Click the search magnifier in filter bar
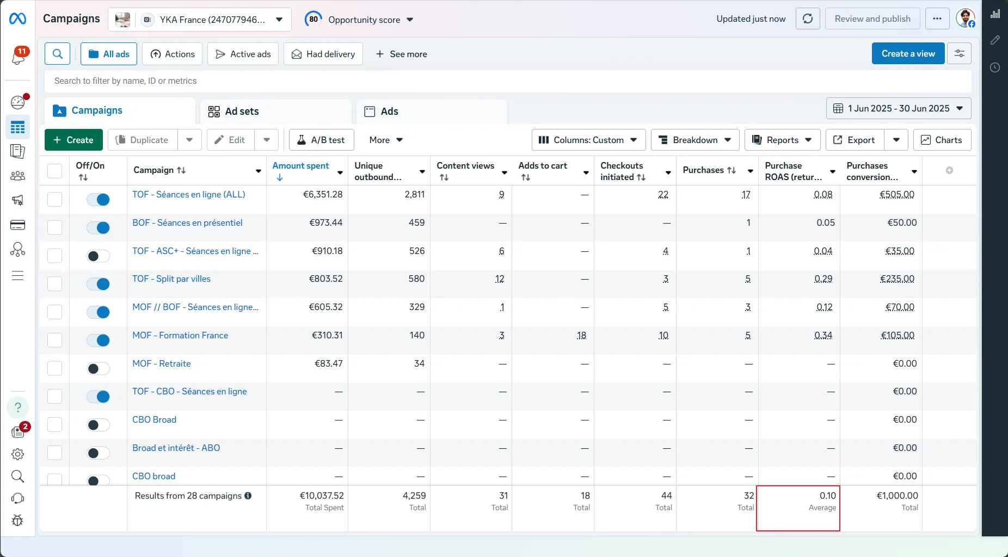The width and height of the screenshot is (1008, 557). pyautogui.click(x=58, y=54)
